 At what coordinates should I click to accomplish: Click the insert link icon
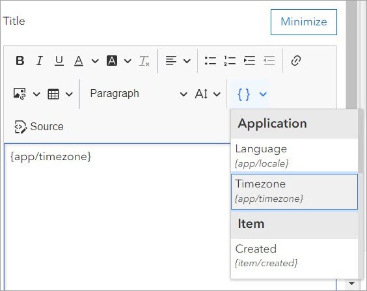(296, 61)
